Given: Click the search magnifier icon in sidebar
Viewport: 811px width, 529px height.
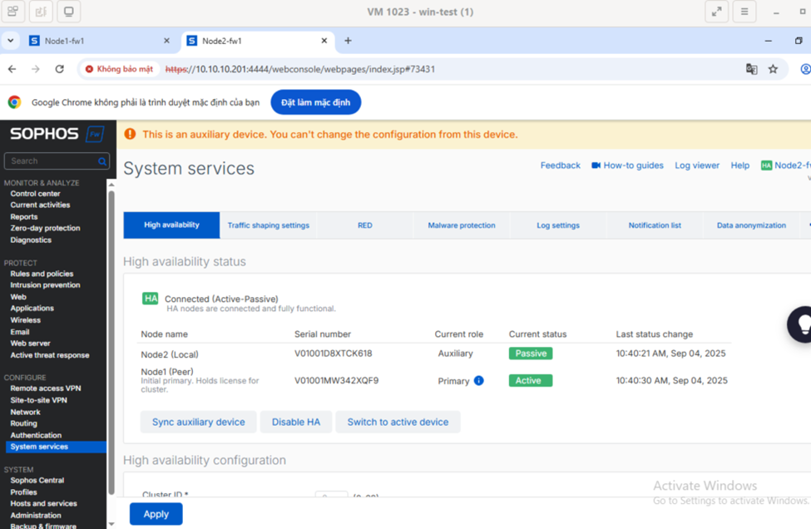Looking at the screenshot, I should click(103, 161).
